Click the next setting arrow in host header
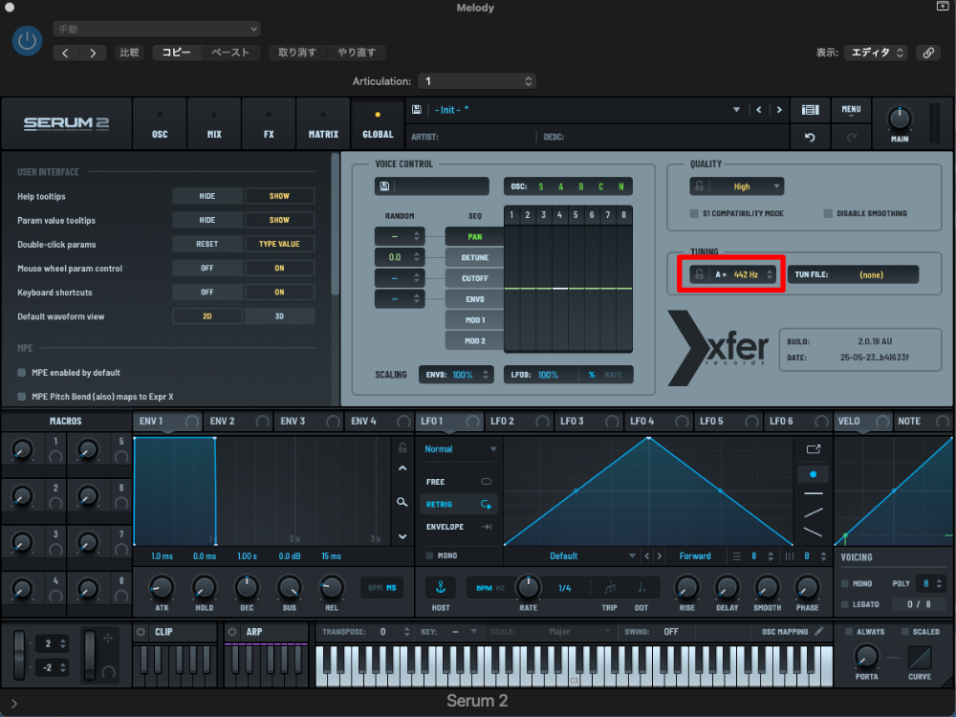956x717 pixels. pyautogui.click(x=93, y=53)
